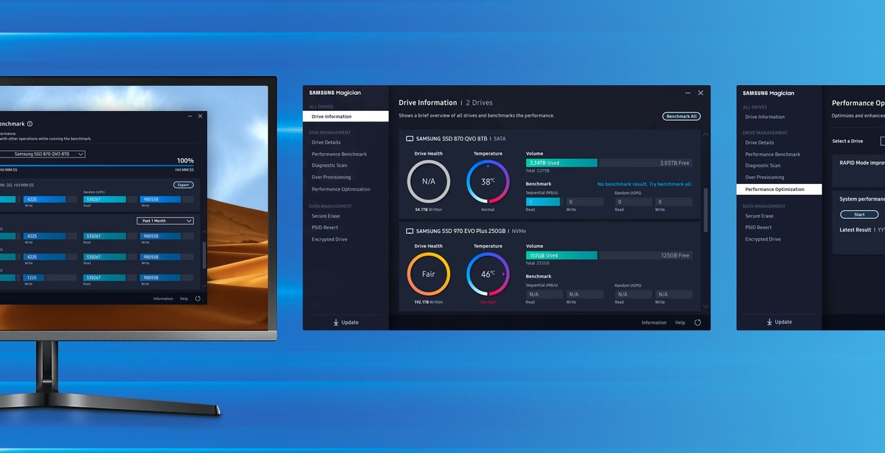Viewport: 885px width, 453px height.
Task: Click the 100% benchmark progress bar
Action: pyautogui.click(x=97, y=166)
